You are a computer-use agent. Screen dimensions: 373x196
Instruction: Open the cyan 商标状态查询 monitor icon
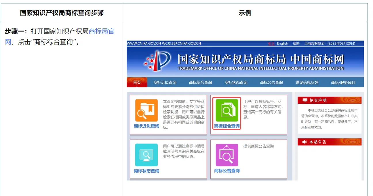coord(146,155)
